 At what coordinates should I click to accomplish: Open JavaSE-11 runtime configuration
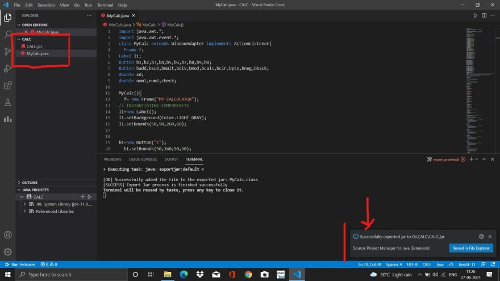(x=466, y=265)
